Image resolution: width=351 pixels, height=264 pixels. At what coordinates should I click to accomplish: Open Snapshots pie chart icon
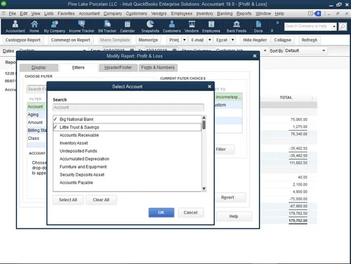click(150, 26)
